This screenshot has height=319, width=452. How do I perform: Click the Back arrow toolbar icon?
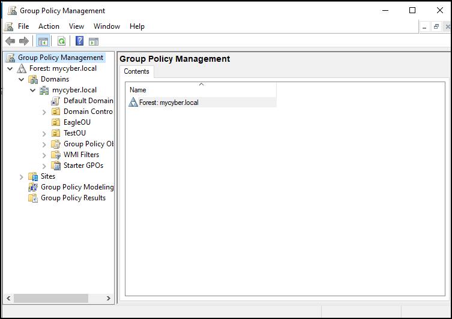click(10, 41)
